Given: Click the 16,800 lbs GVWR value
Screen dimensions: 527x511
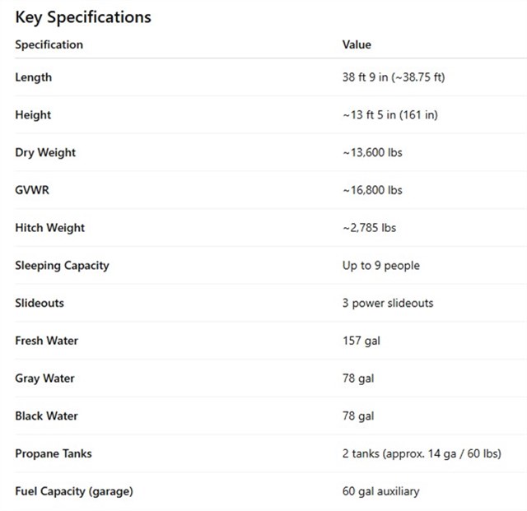Looking at the screenshot, I should 372,190.
